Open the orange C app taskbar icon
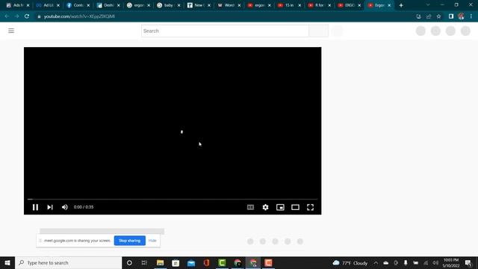The height and width of the screenshot is (269, 478). (268, 262)
